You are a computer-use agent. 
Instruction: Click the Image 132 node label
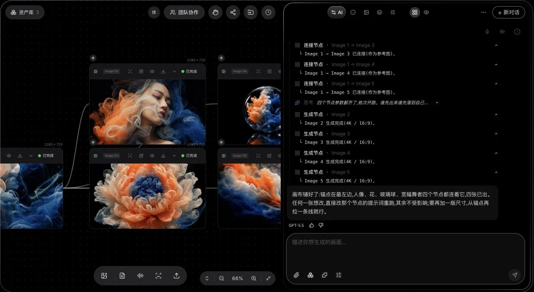click(112, 71)
